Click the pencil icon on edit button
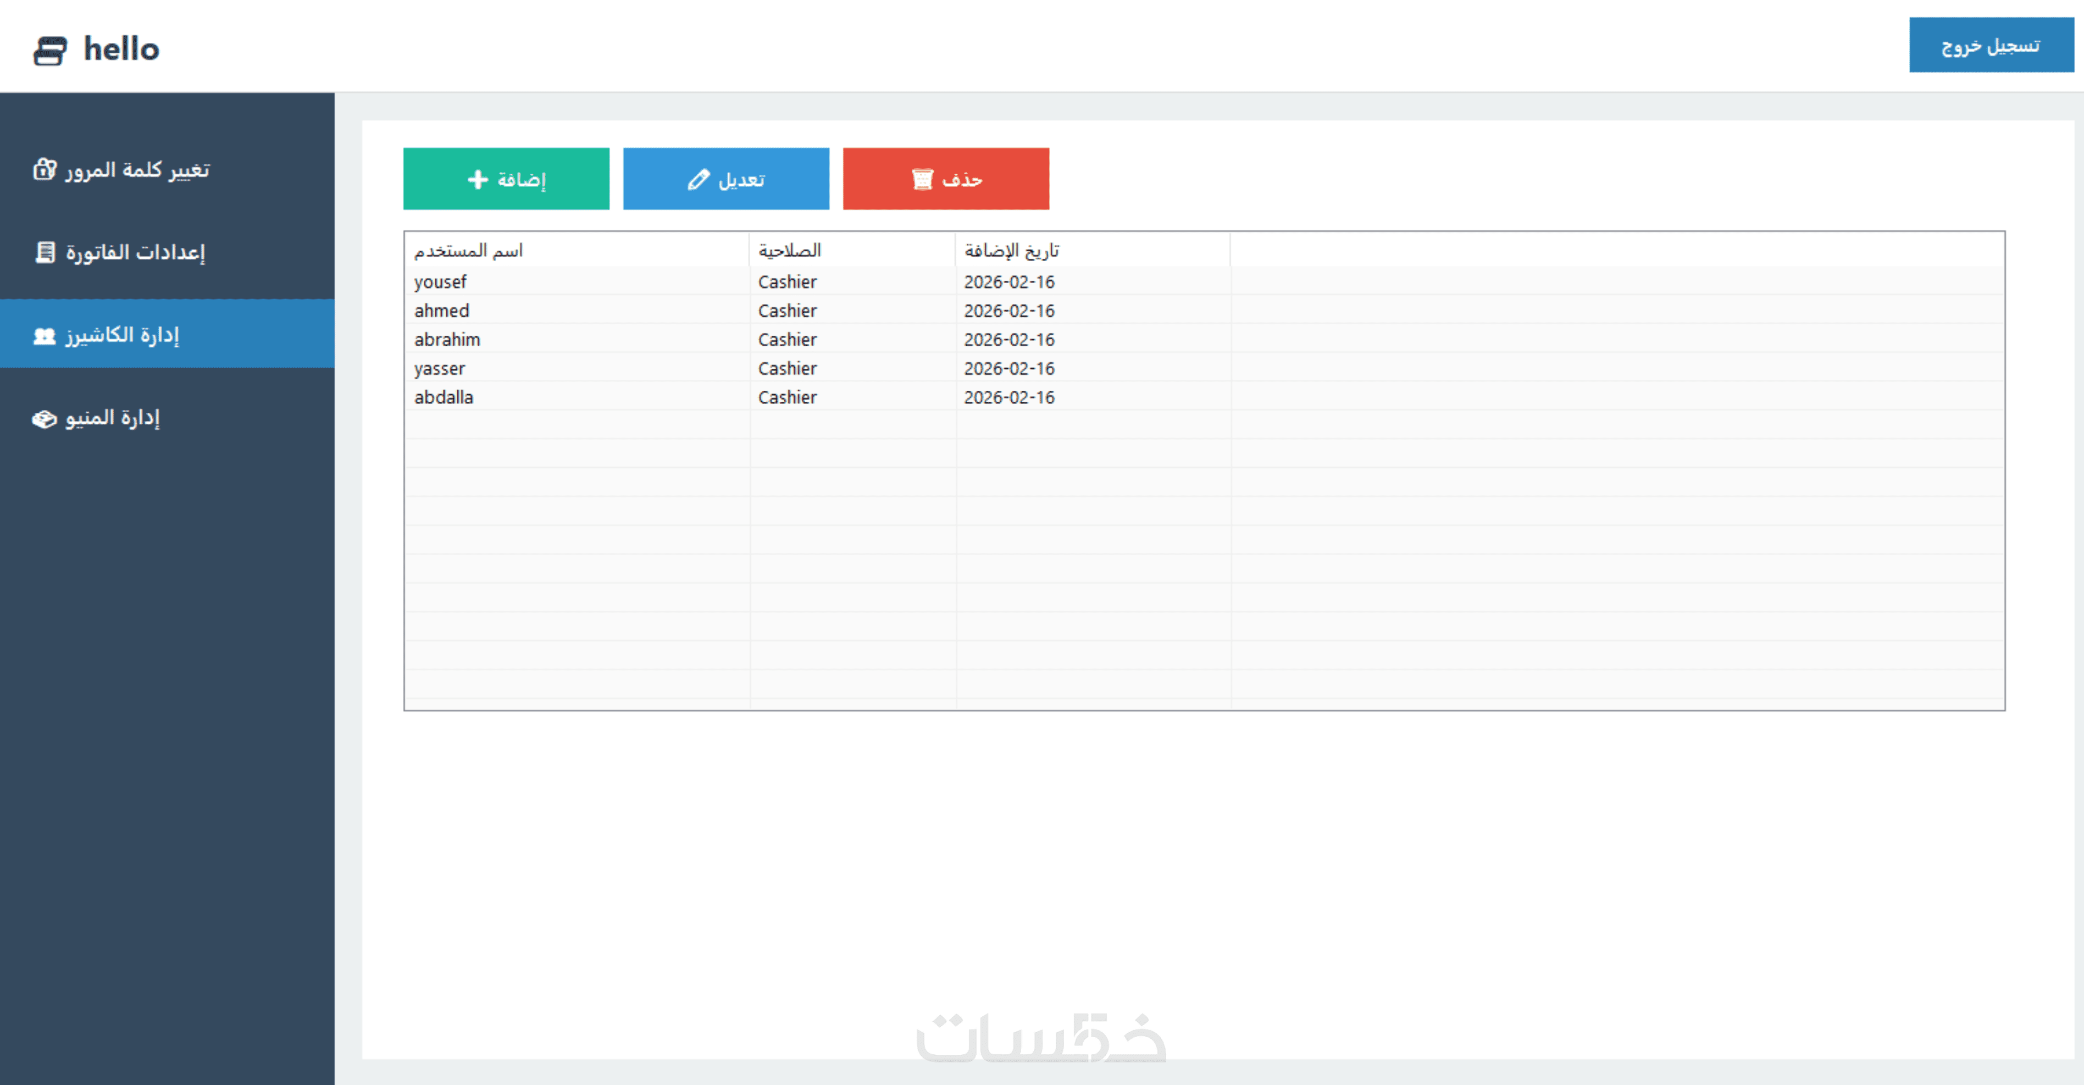The height and width of the screenshot is (1085, 2084). 698,179
